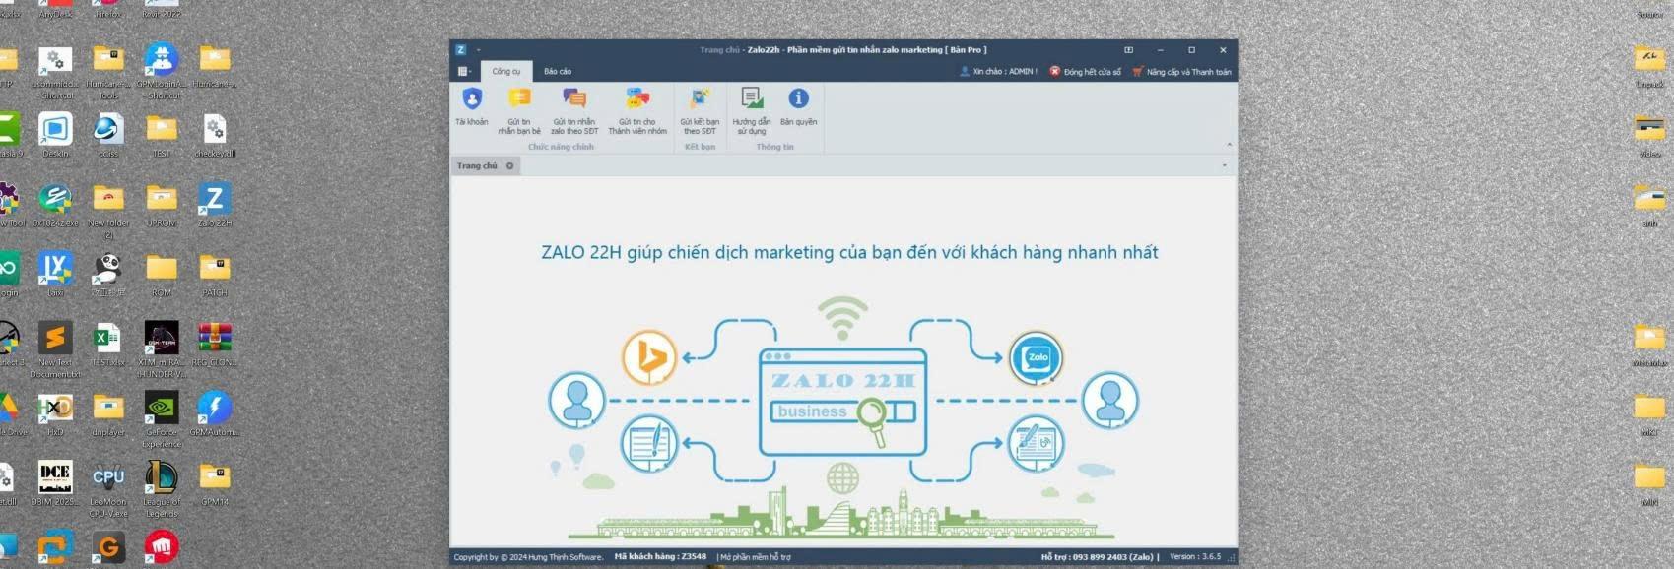Select the Công cụ ribbon tab

pos(506,72)
